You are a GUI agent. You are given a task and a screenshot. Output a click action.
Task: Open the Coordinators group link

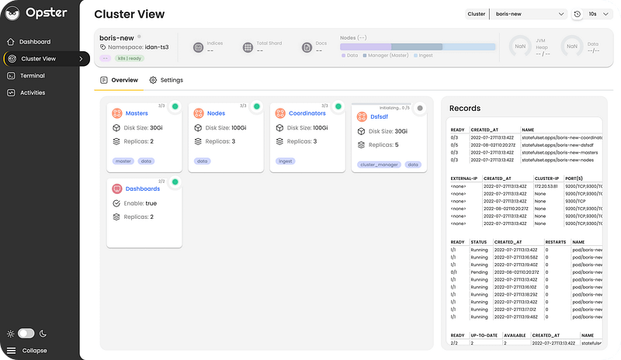307,113
